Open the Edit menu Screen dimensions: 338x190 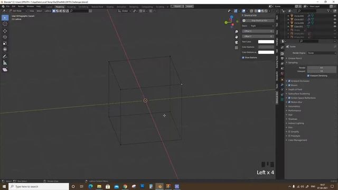click(x=14, y=6)
